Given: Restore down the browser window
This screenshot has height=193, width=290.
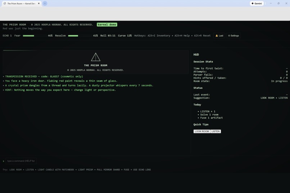Looking at the screenshot, I should tap(278, 3).
